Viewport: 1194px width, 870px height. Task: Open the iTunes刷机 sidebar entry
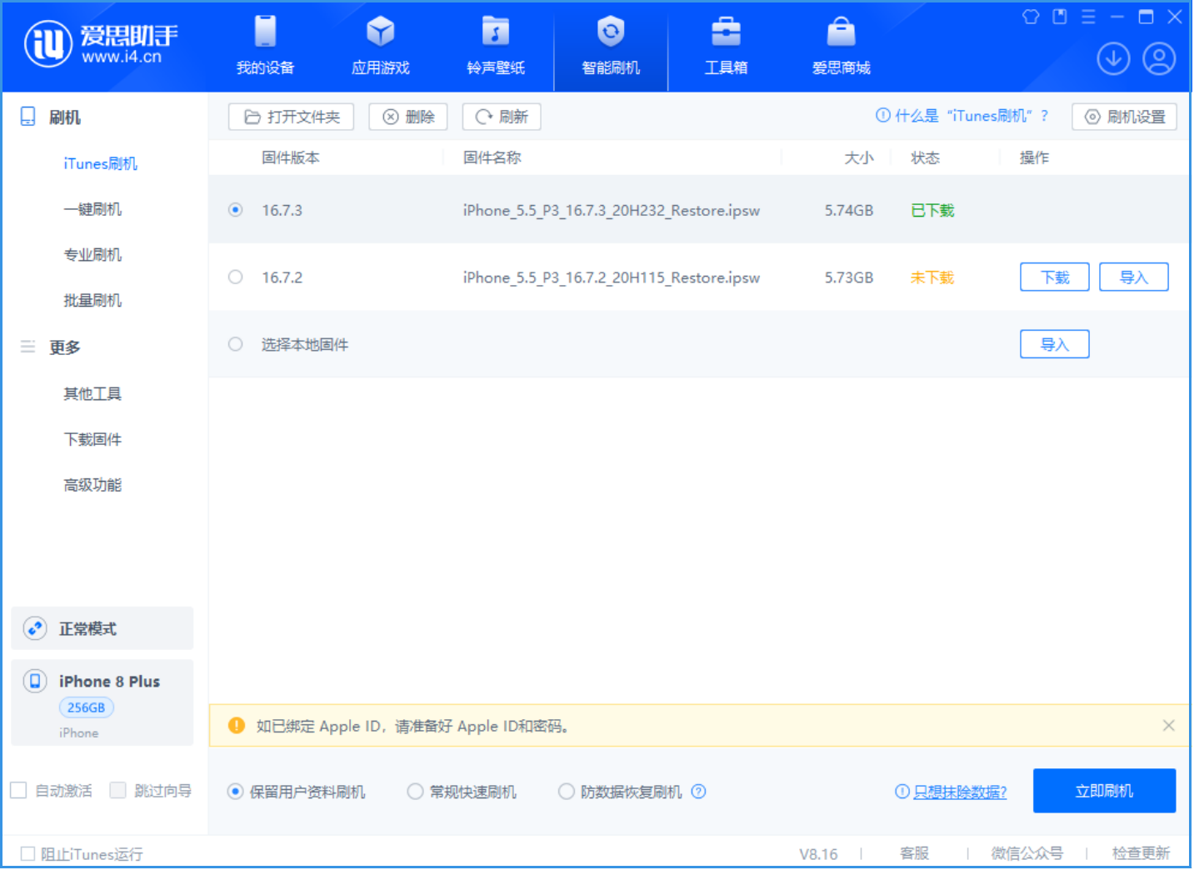coord(100,163)
